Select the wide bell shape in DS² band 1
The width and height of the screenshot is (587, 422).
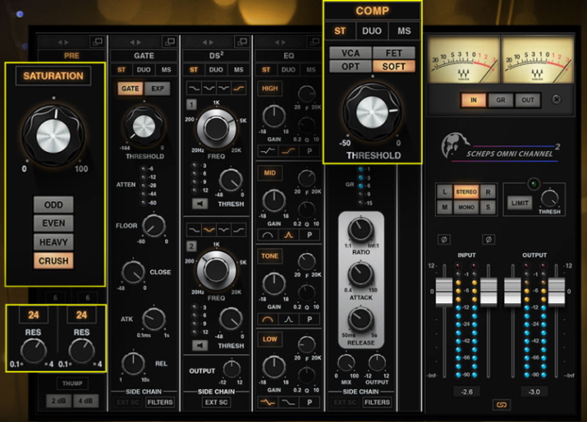[x=209, y=89]
